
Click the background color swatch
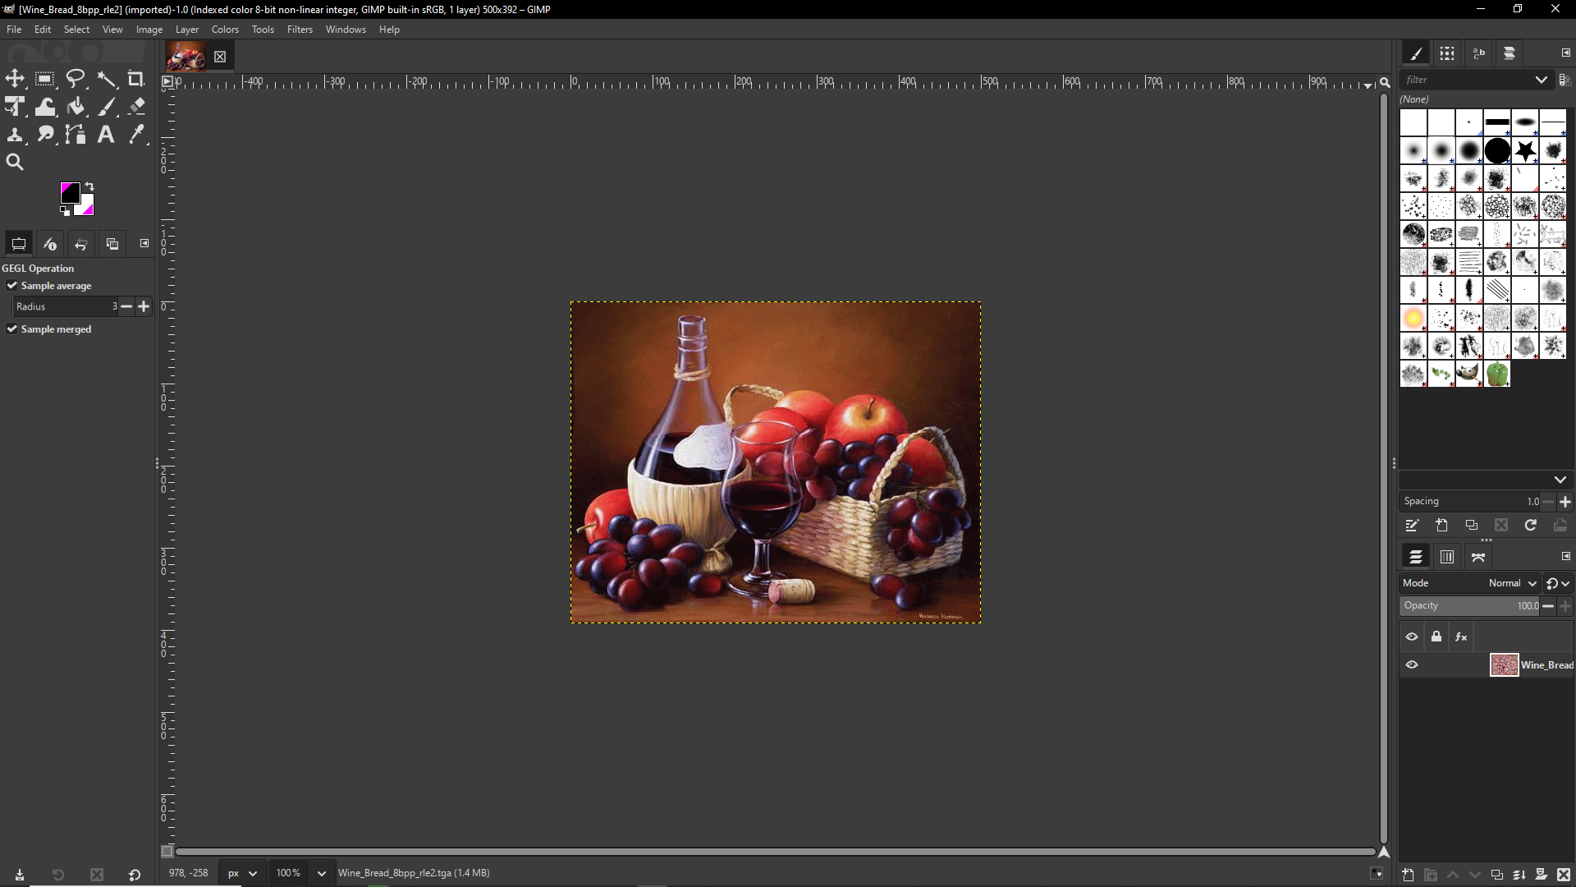tap(87, 208)
